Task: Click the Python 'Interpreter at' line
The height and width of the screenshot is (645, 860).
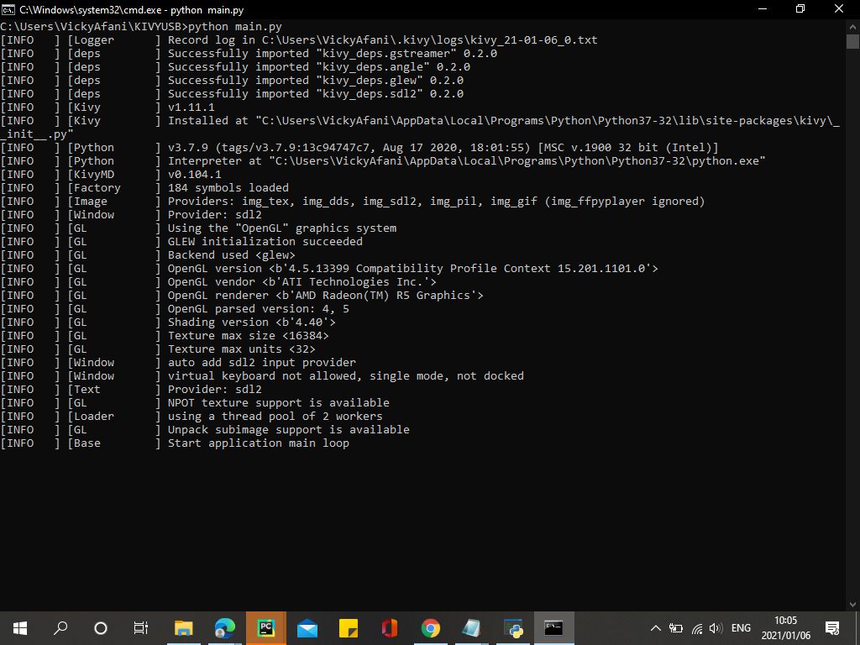Action: pyautogui.click(x=383, y=160)
